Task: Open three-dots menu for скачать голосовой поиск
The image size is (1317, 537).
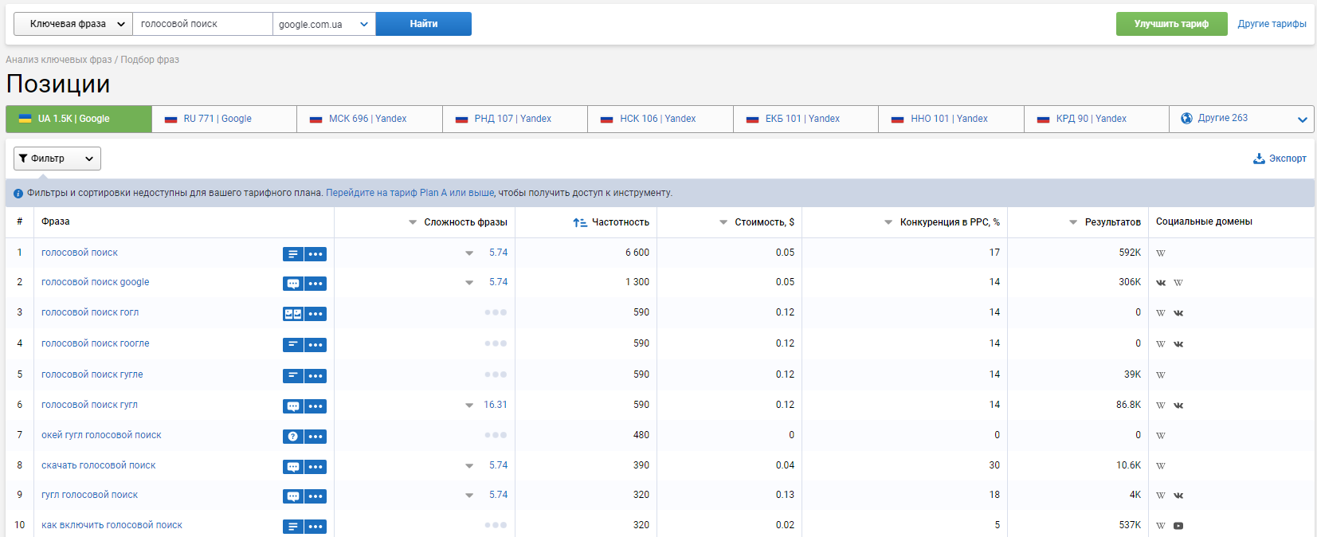Action: [x=316, y=467]
